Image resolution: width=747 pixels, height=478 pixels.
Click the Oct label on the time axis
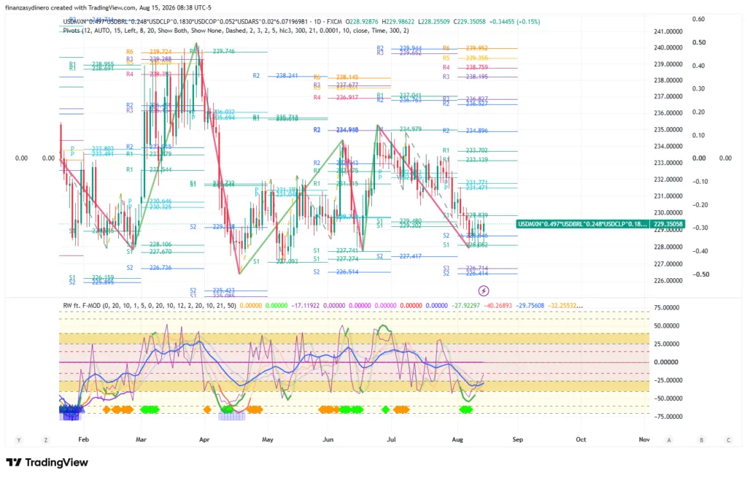pyautogui.click(x=581, y=439)
